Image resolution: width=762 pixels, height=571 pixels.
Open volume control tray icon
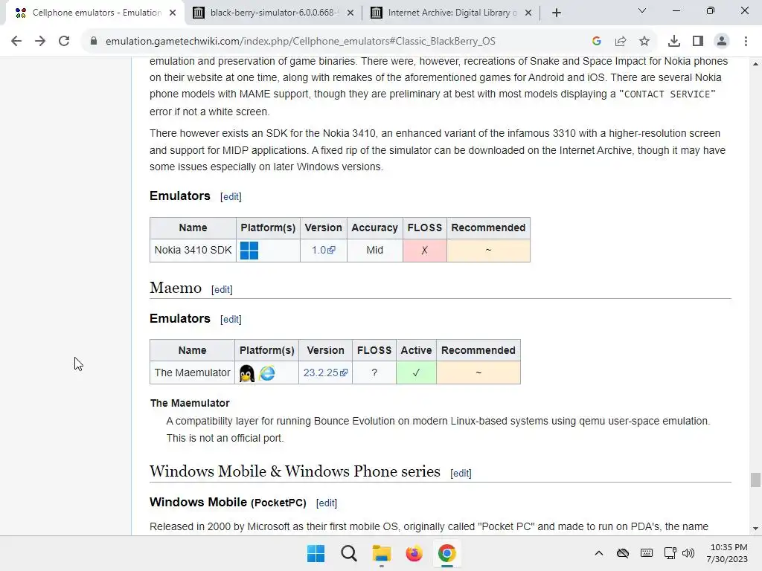click(x=688, y=553)
